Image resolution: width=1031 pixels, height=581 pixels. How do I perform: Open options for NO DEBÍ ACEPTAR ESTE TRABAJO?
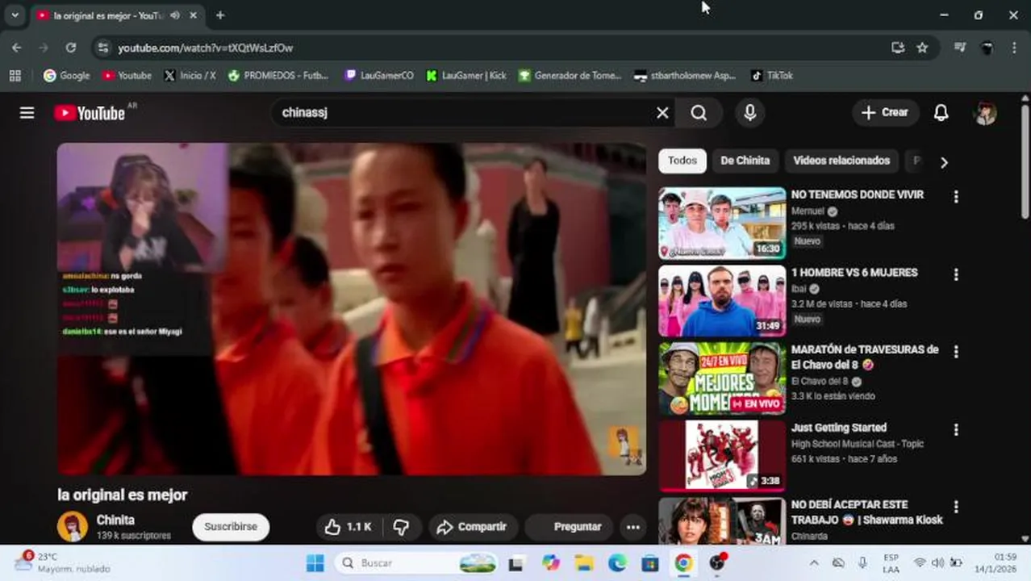pos(956,507)
